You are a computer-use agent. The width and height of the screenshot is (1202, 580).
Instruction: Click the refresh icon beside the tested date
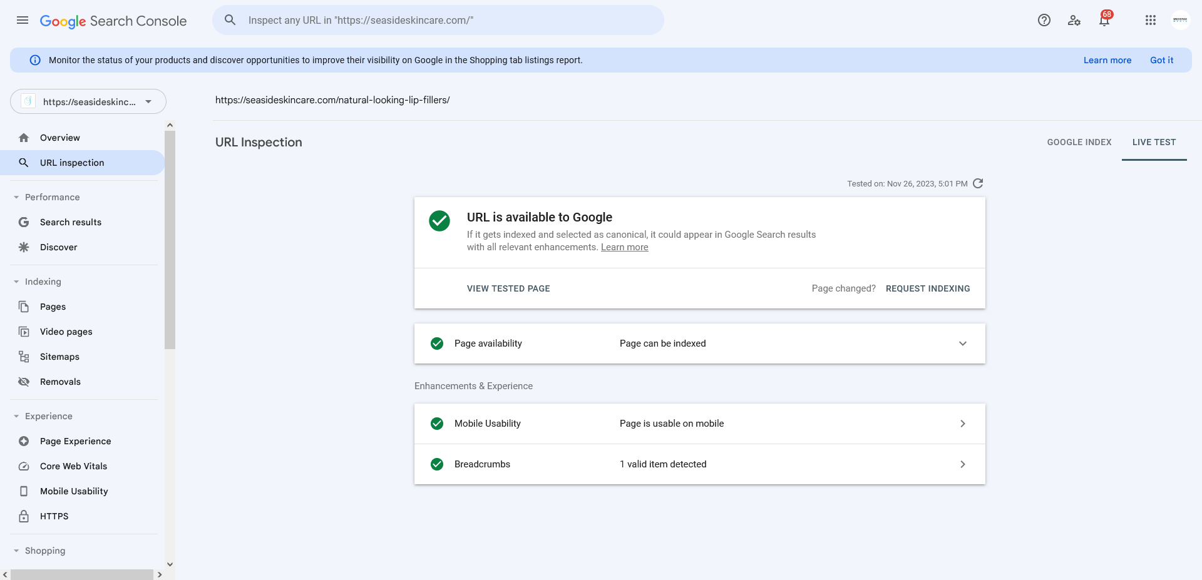(979, 183)
